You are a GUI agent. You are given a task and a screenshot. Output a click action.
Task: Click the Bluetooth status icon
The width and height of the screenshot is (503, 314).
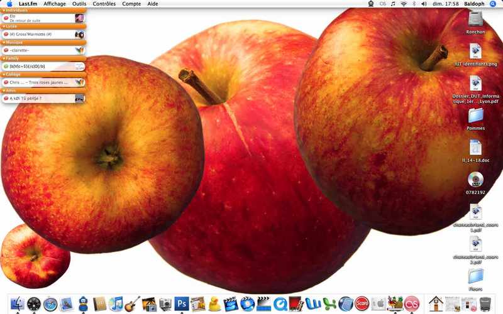[x=414, y=4]
